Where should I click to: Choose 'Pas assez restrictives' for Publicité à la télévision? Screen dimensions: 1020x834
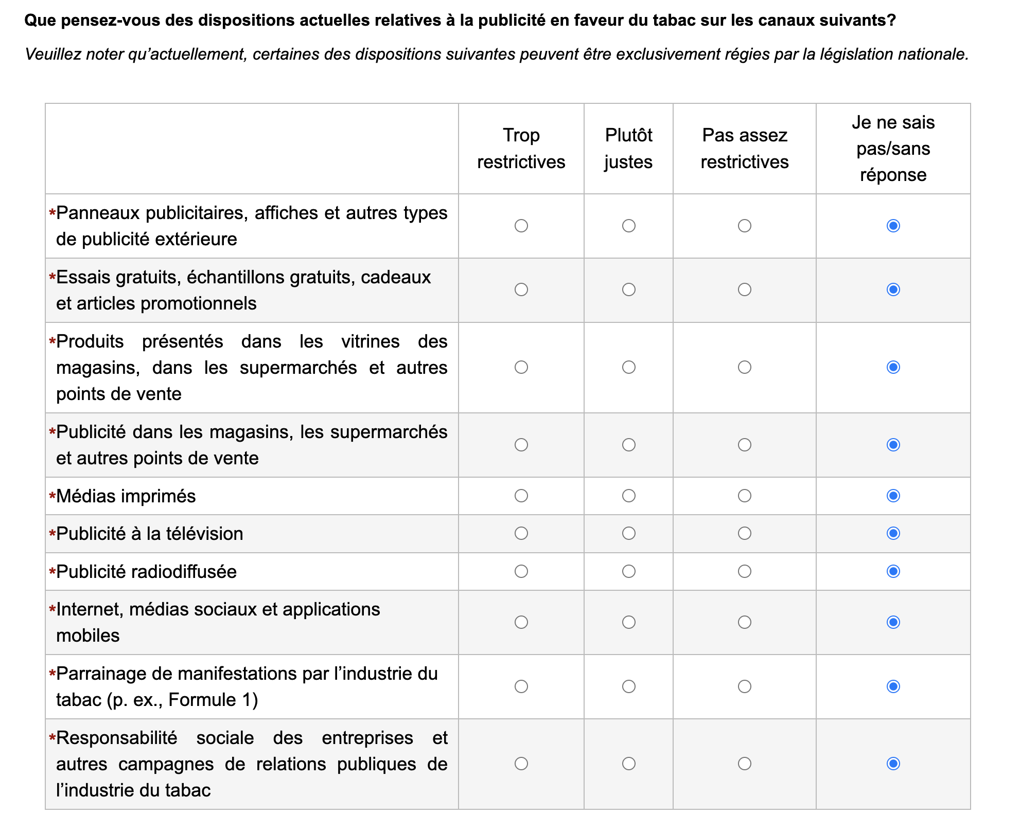point(745,533)
